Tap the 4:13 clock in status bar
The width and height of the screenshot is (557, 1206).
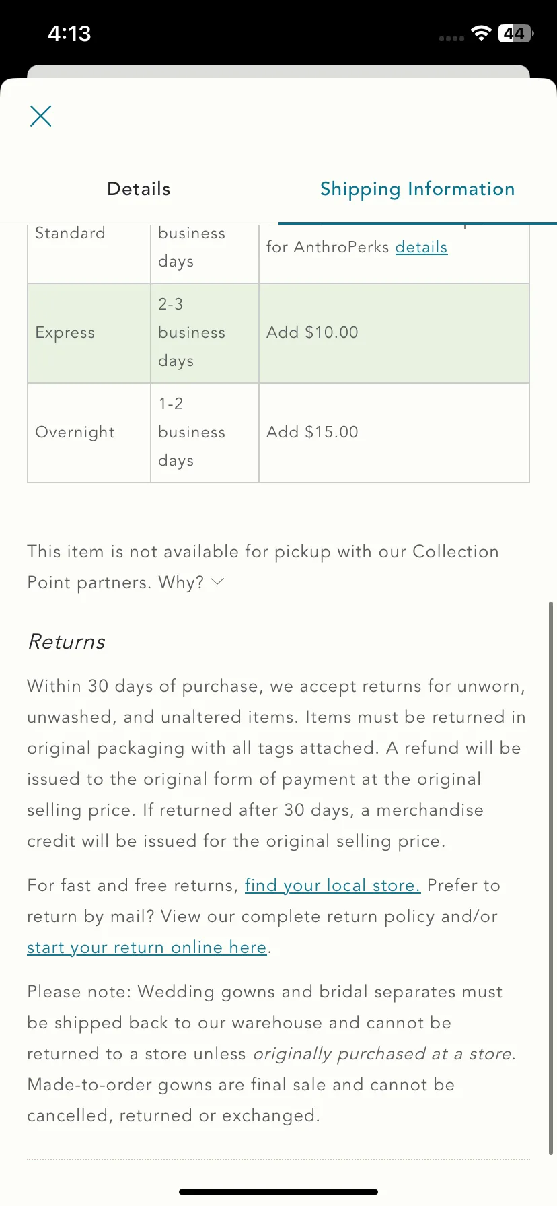tap(69, 34)
